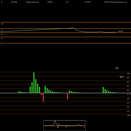This screenshot has width=131, height=131.
Task: Click the 80 label on MR axis
Action: coord(128,78)
